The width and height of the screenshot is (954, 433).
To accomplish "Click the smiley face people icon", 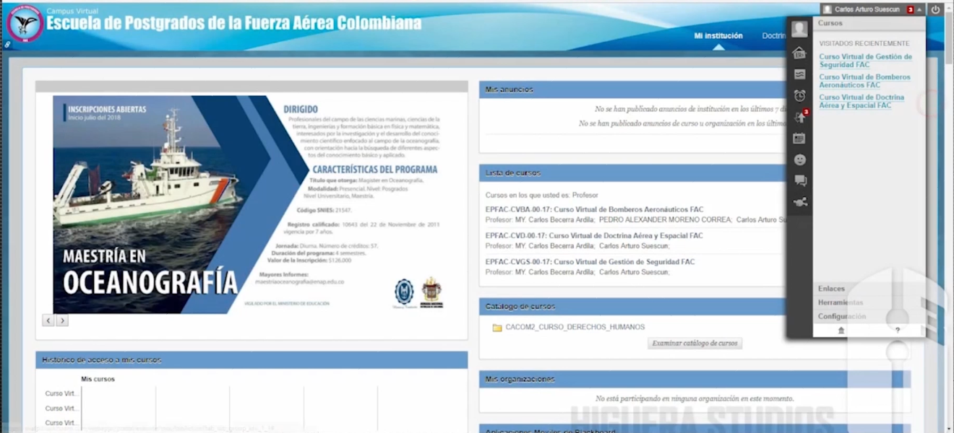I will 799,159.
